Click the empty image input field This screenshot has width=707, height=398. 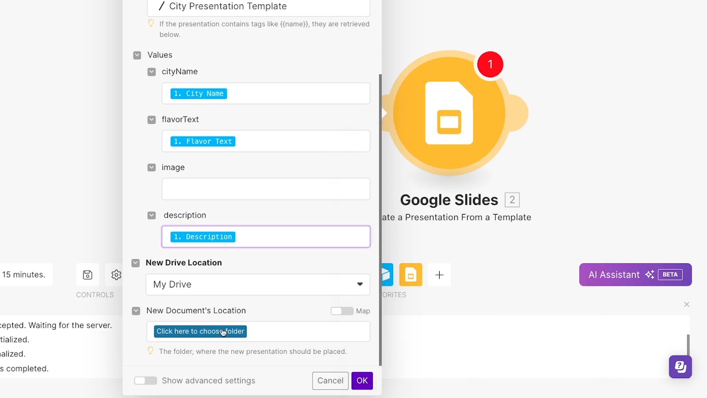pyautogui.click(x=266, y=189)
